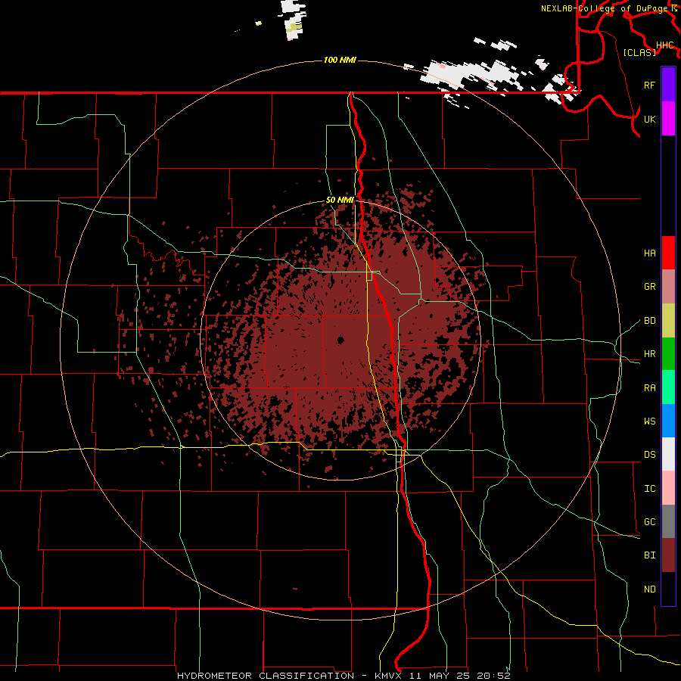Select the GR legend color block
The image size is (681, 681).
pos(668,287)
